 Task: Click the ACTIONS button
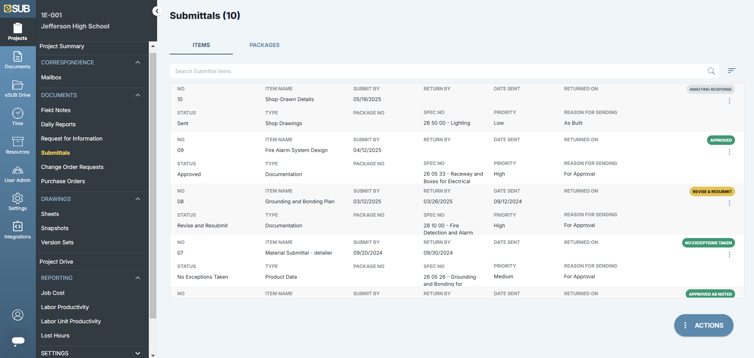703,325
